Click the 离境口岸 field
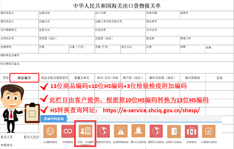The image size is (234, 149). [207, 41]
